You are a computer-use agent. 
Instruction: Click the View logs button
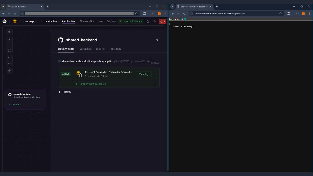[x=144, y=74]
